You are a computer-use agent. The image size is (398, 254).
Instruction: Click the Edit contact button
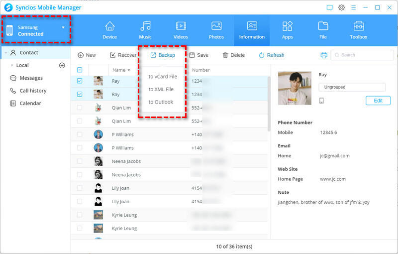pyautogui.click(x=378, y=101)
